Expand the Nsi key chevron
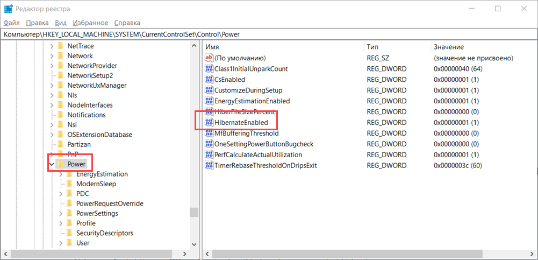538x260 pixels. (x=52, y=125)
